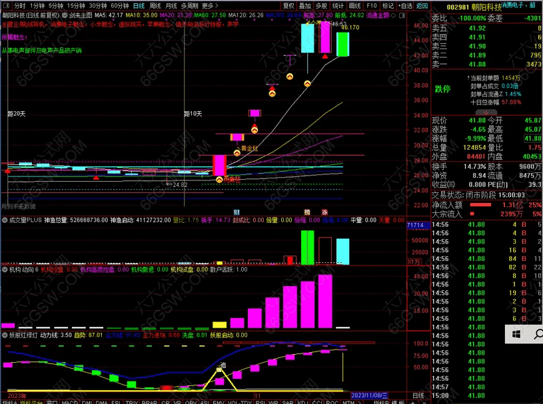543x404 pixels.
Task: Collapse the 妖股红绿灯 indicator panel arrow
Action: [x=5, y=335]
